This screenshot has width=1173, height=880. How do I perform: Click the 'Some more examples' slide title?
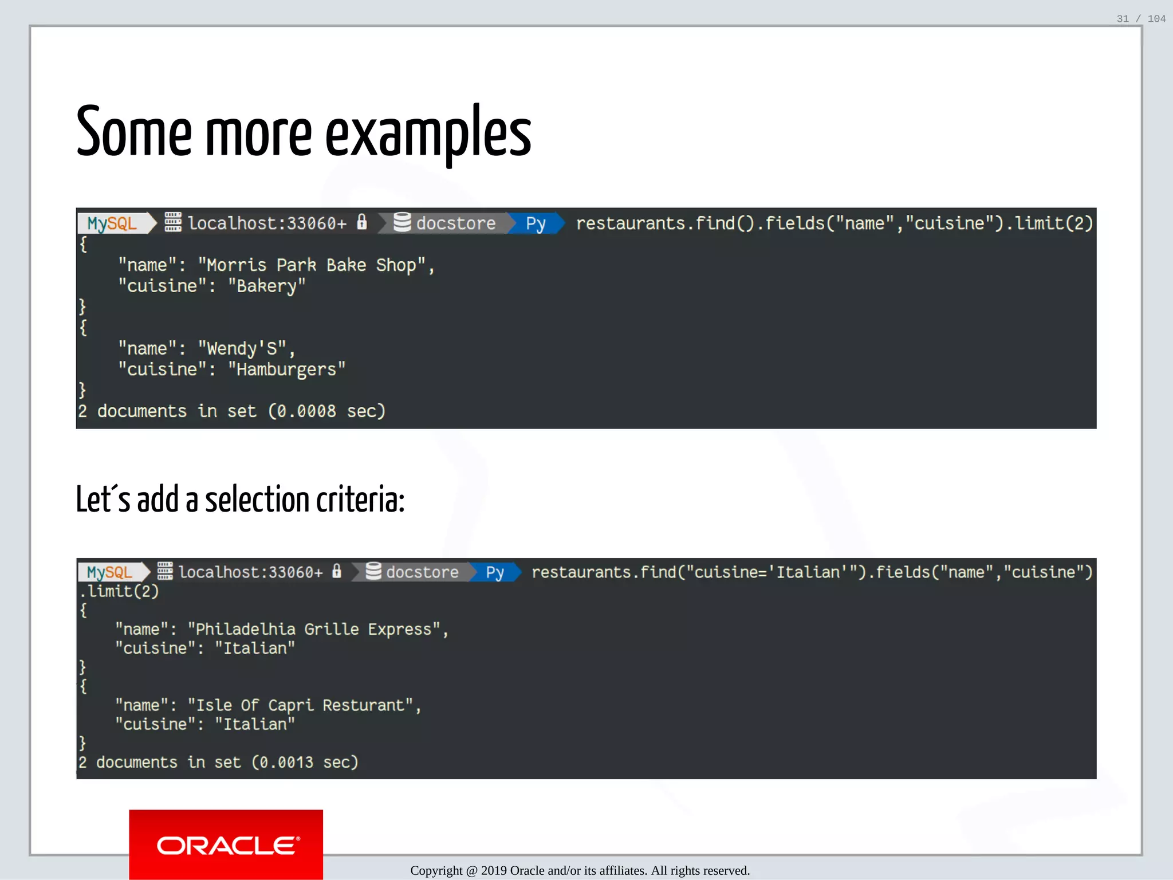(x=304, y=133)
